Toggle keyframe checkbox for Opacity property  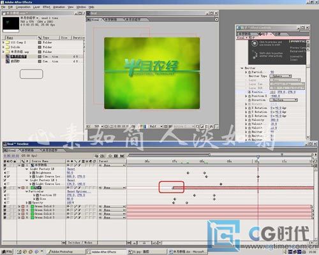point(8,203)
